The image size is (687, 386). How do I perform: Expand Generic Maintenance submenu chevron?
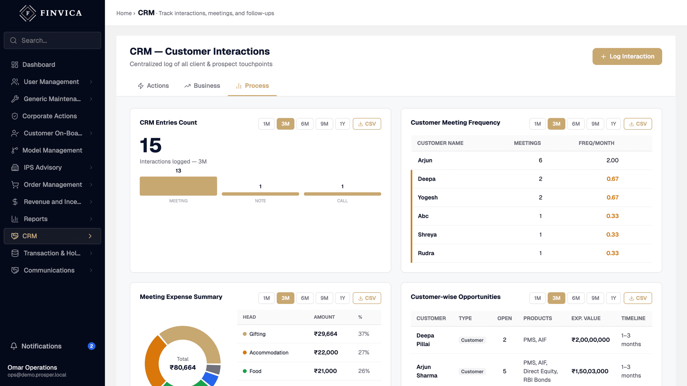(91, 99)
